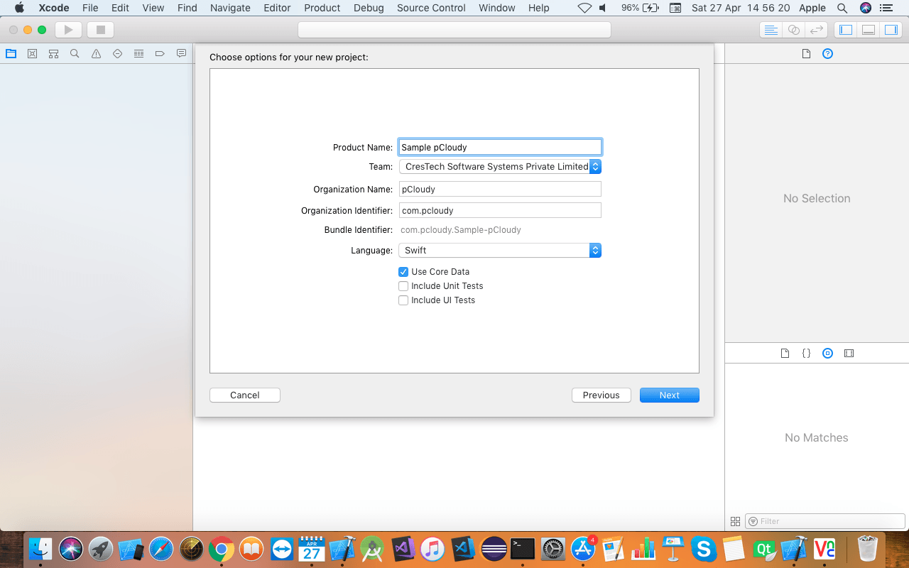The height and width of the screenshot is (568, 909).
Task: Open the Editor menu
Action: 277,8
